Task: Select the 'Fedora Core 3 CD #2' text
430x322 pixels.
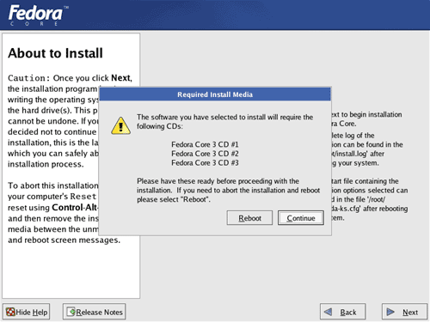Action: (205, 154)
